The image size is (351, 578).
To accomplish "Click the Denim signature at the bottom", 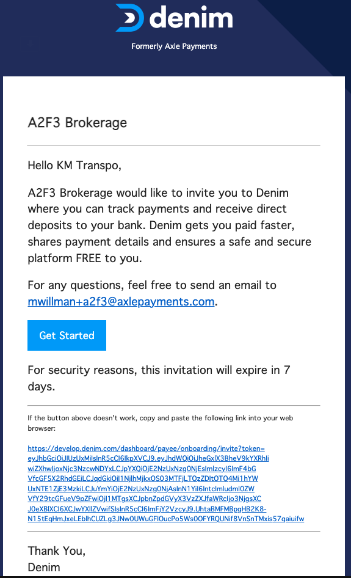I will point(44,568).
